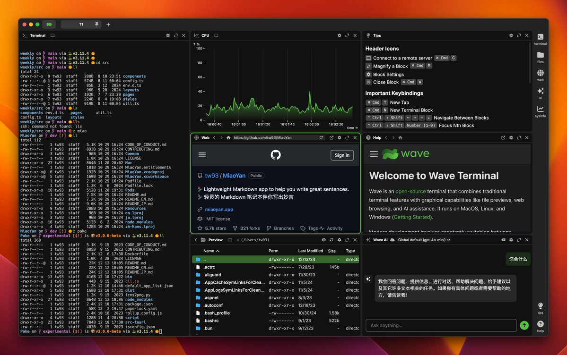567x355 pixels.
Task: Click Preview block connection icon
Action: tap(230, 240)
